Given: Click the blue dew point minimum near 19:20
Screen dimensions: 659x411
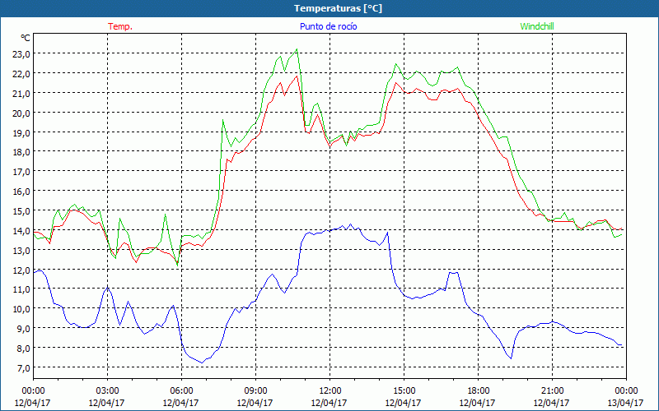Looking at the screenshot, I should point(511,358).
